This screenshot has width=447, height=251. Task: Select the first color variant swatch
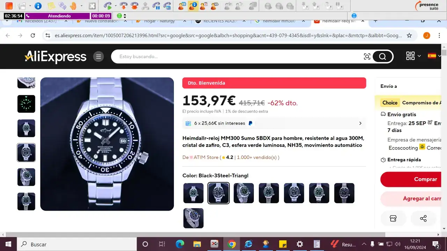click(193, 193)
